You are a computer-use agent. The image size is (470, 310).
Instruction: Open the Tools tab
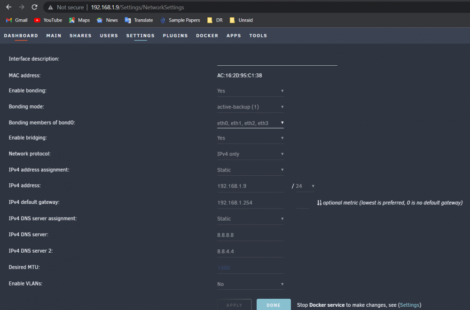click(x=258, y=36)
